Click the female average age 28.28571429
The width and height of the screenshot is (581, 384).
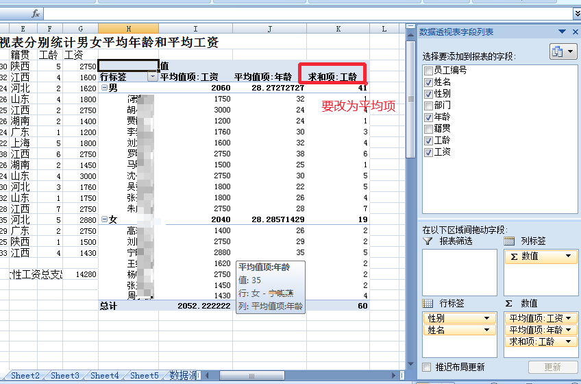point(278,219)
